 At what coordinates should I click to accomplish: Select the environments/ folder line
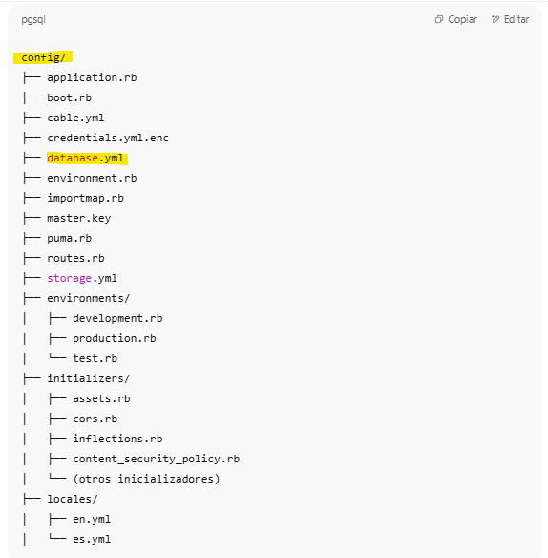(88, 298)
